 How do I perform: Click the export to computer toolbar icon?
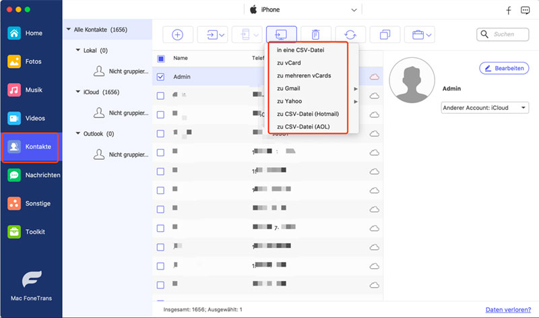coord(281,35)
